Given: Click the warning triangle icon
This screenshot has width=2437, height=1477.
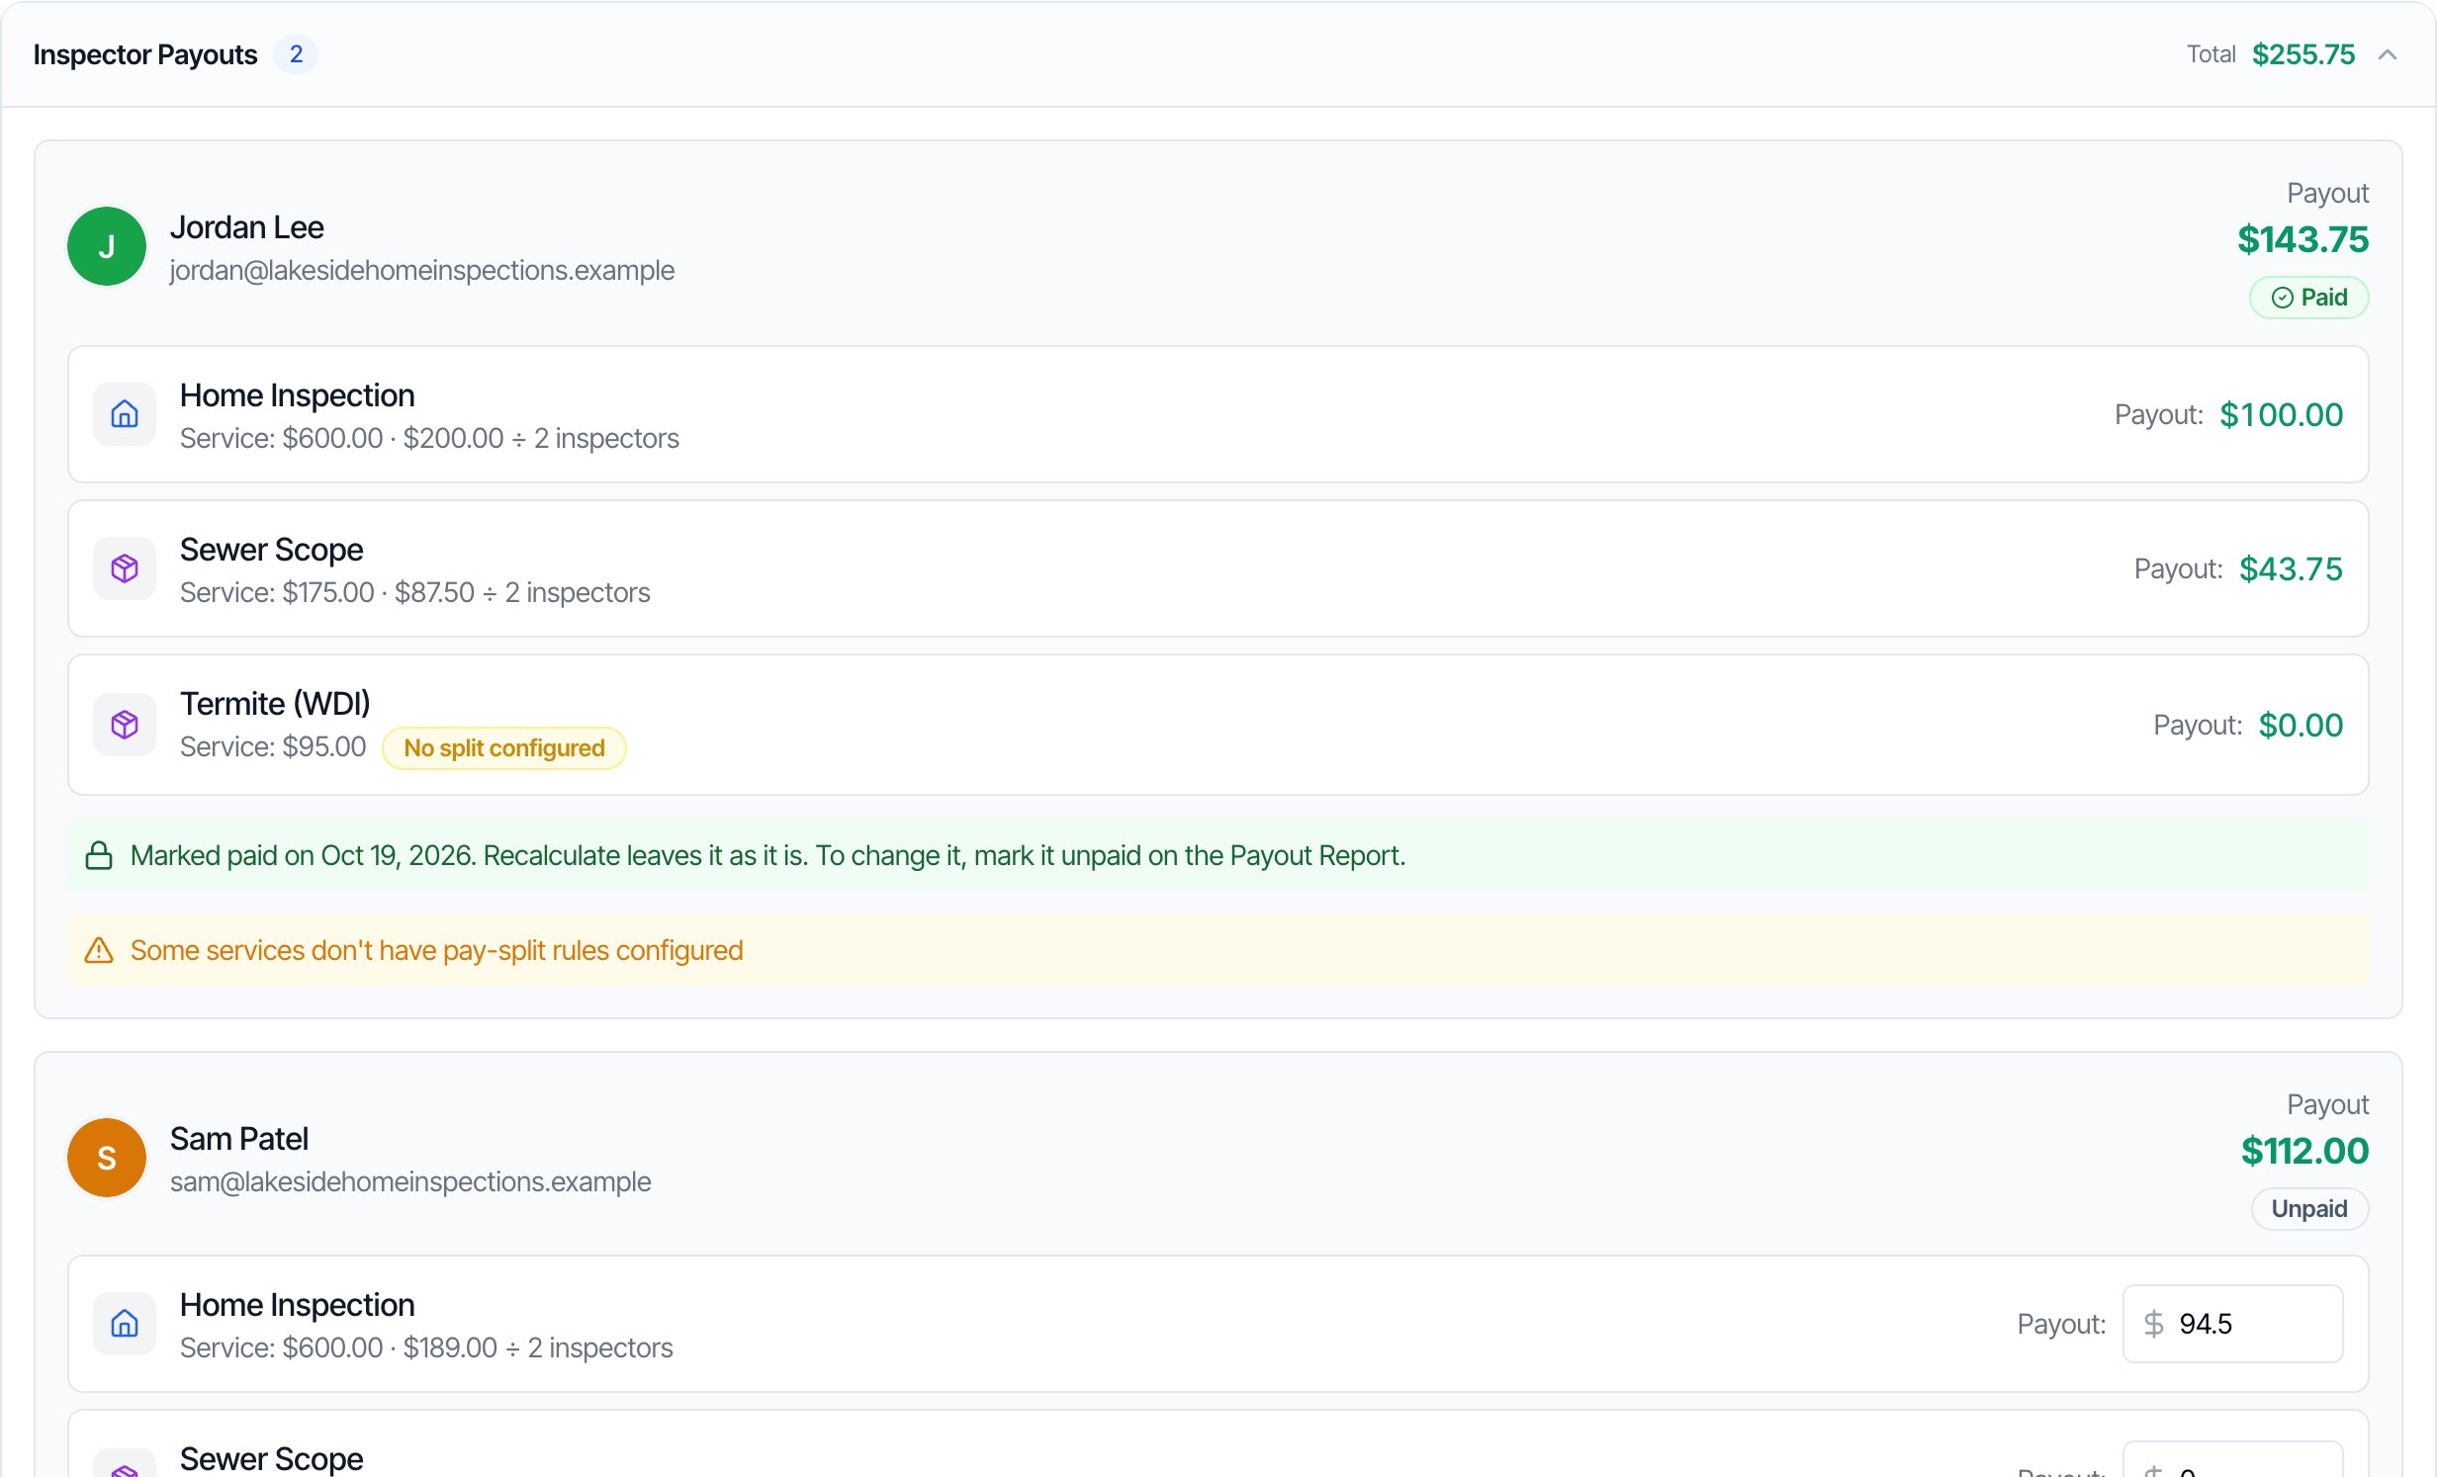Looking at the screenshot, I should pyautogui.click(x=99, y=950).
